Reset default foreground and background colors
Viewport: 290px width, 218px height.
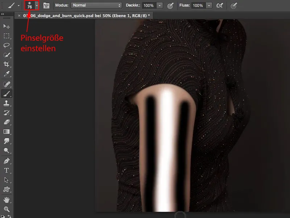pyautogui.click(x=3, y=216)
